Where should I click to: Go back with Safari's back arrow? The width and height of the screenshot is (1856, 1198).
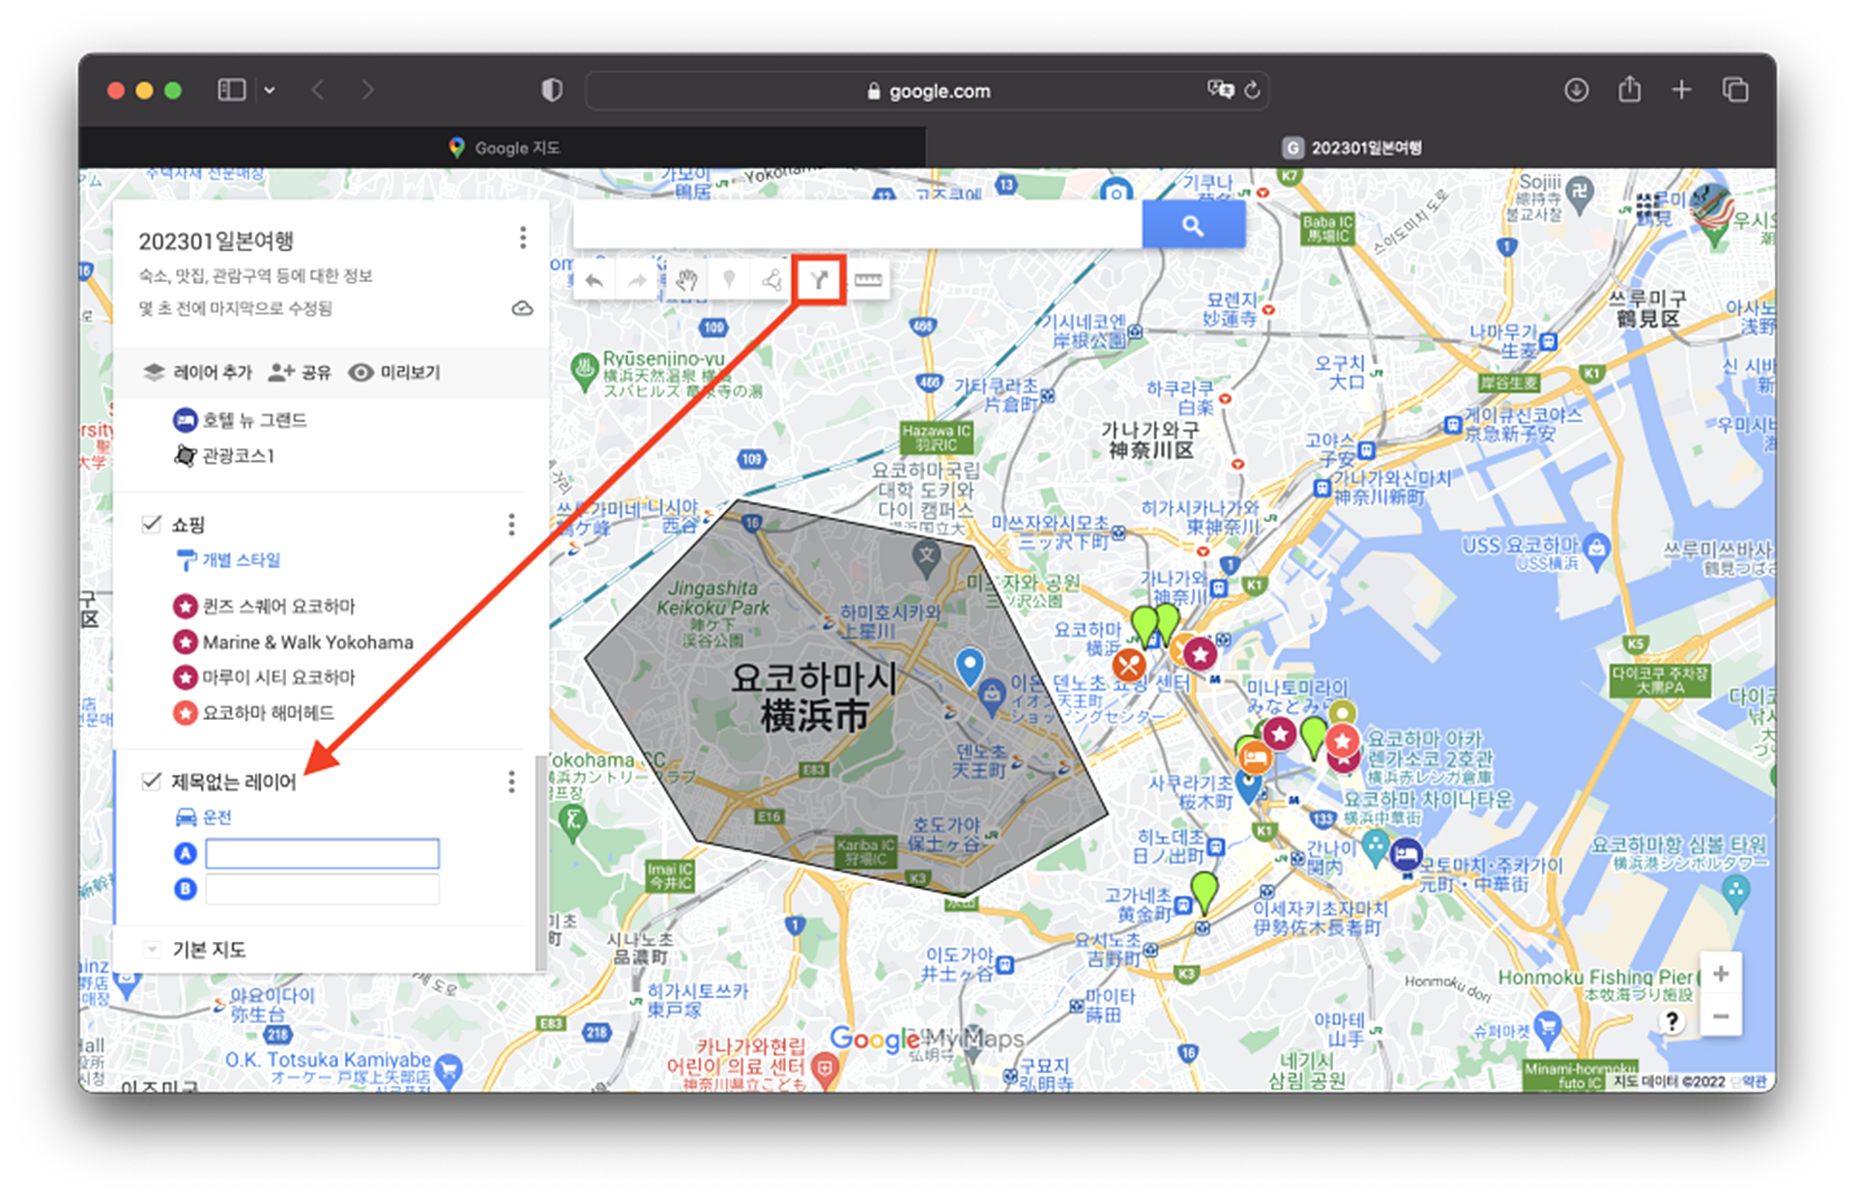[x=318, y=90]
